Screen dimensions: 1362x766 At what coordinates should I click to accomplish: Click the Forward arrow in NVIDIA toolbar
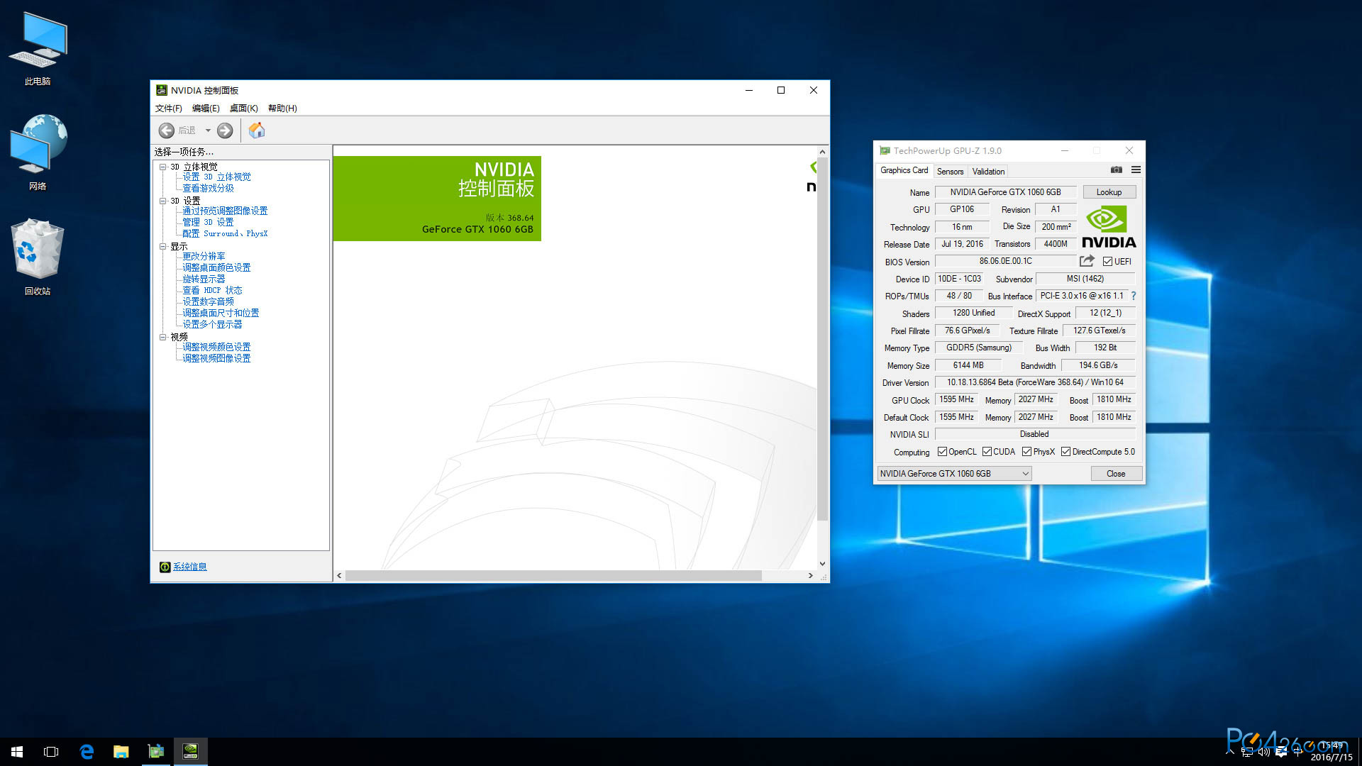[x=225, y=131]
